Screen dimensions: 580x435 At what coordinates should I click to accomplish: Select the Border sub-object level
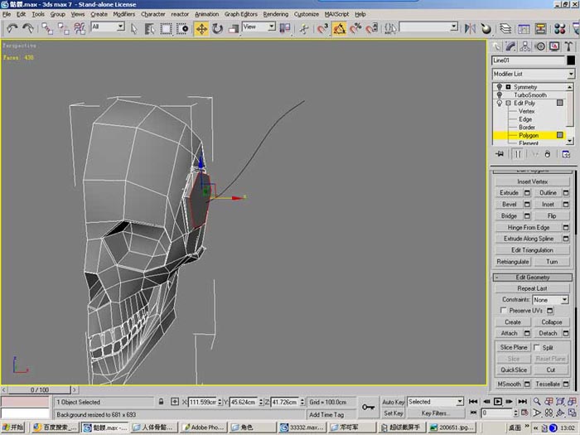pyautogui.click(x=526, y=128)
